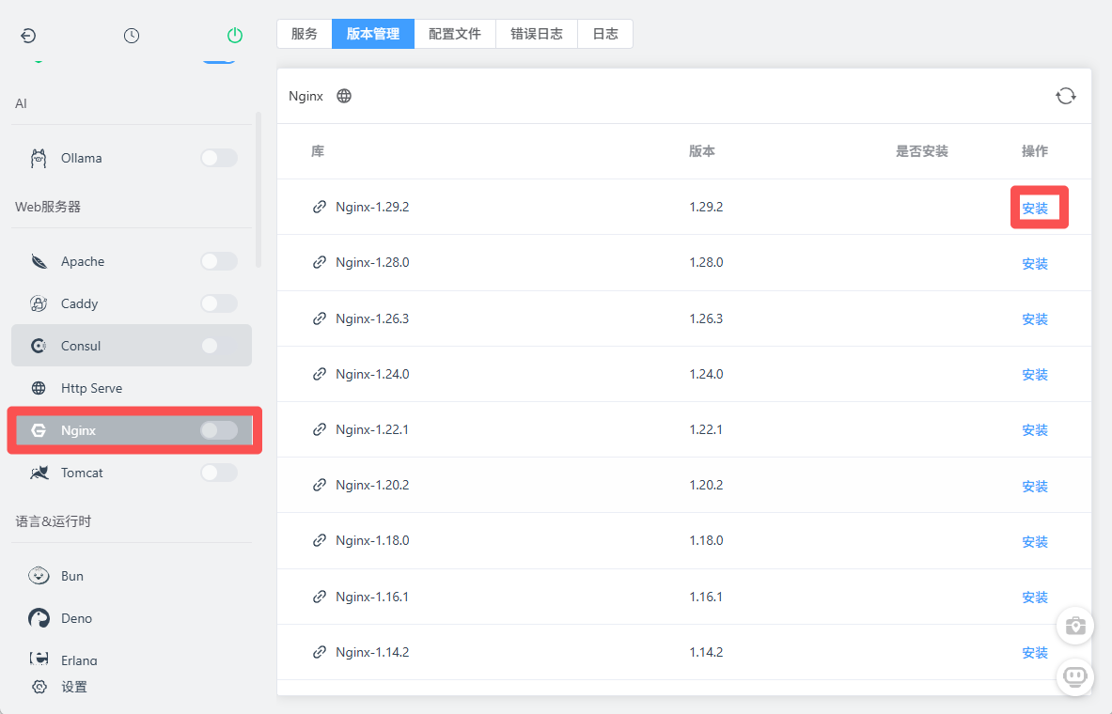Toggle the Consul service switch
Viewport: 1112px width, 714px height.
[x=218, y=346]
